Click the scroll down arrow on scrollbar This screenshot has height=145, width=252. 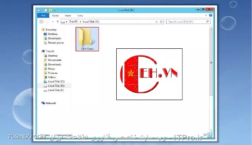pos(211,131)
